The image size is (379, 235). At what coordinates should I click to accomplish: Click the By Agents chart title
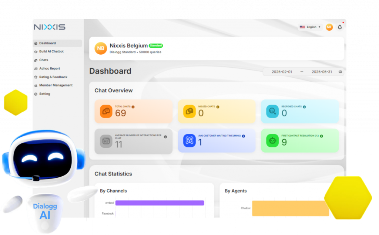tap(236, 191)
